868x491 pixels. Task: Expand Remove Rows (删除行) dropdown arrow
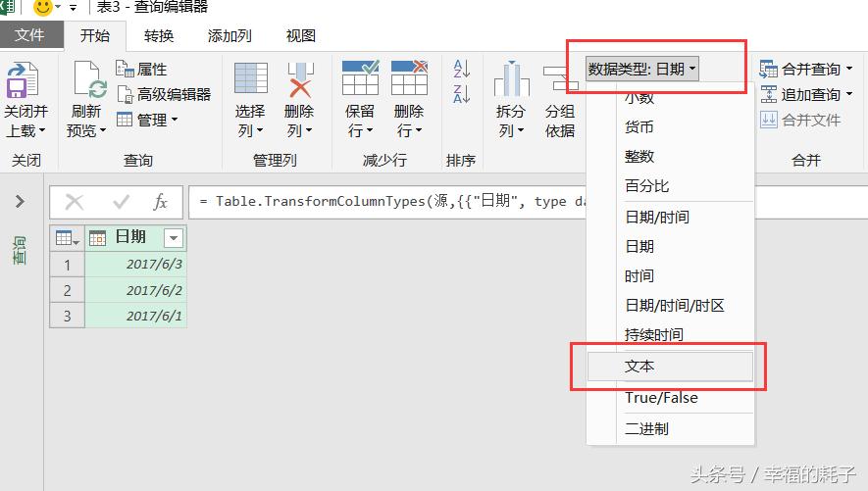419,131
